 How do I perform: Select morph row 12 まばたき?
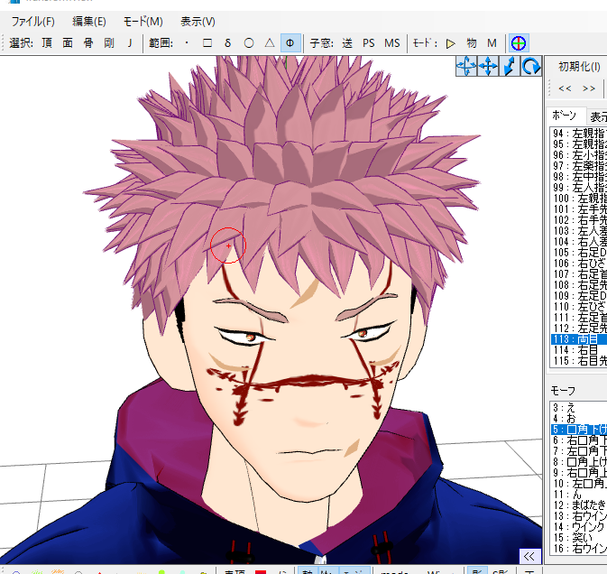579,505
